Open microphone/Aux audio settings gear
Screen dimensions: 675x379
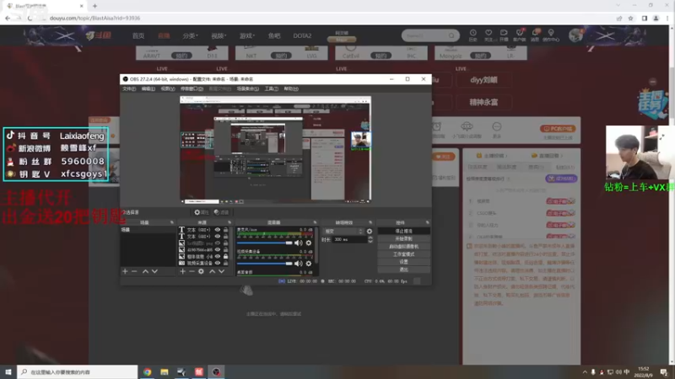coord(309,243)
